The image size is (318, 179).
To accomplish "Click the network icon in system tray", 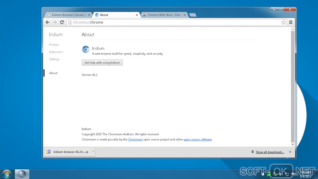I will [287, 174].
